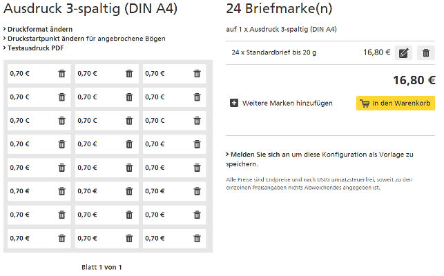The image size is (444, 276).
Task: Open Druckstartpunkt ändern für angebrochene Bögen
Action: click(x=86, y=39)
